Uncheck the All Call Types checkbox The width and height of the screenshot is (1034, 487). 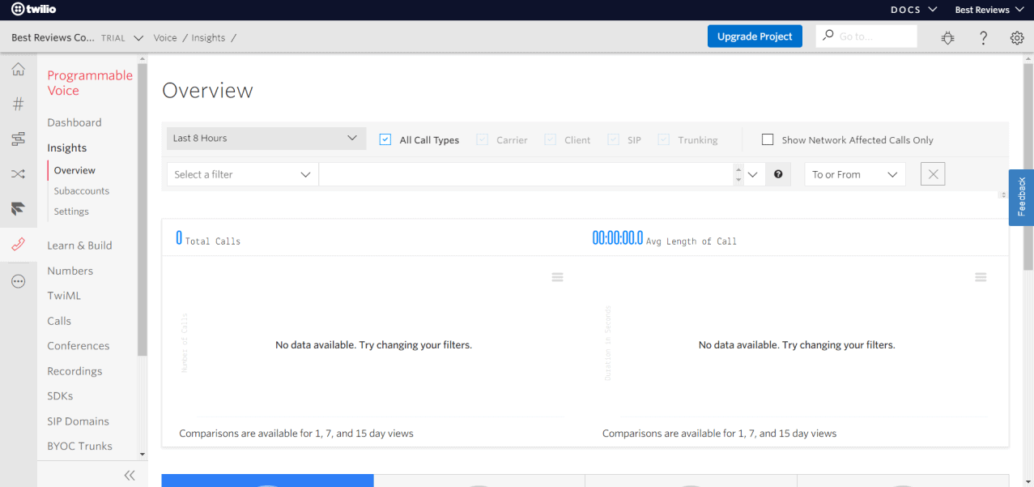[385, 139]
